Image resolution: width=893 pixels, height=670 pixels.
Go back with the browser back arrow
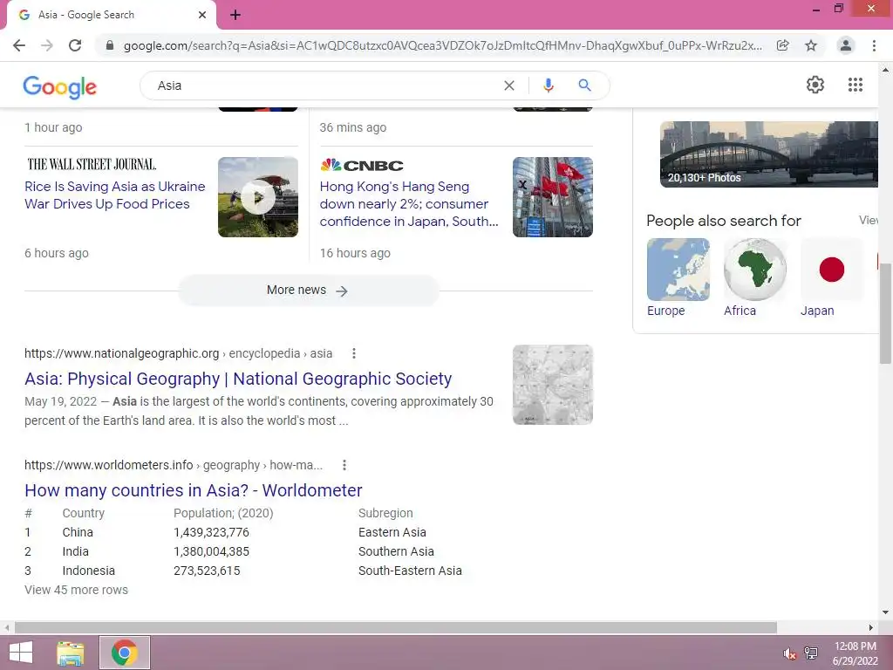[19, 45]
